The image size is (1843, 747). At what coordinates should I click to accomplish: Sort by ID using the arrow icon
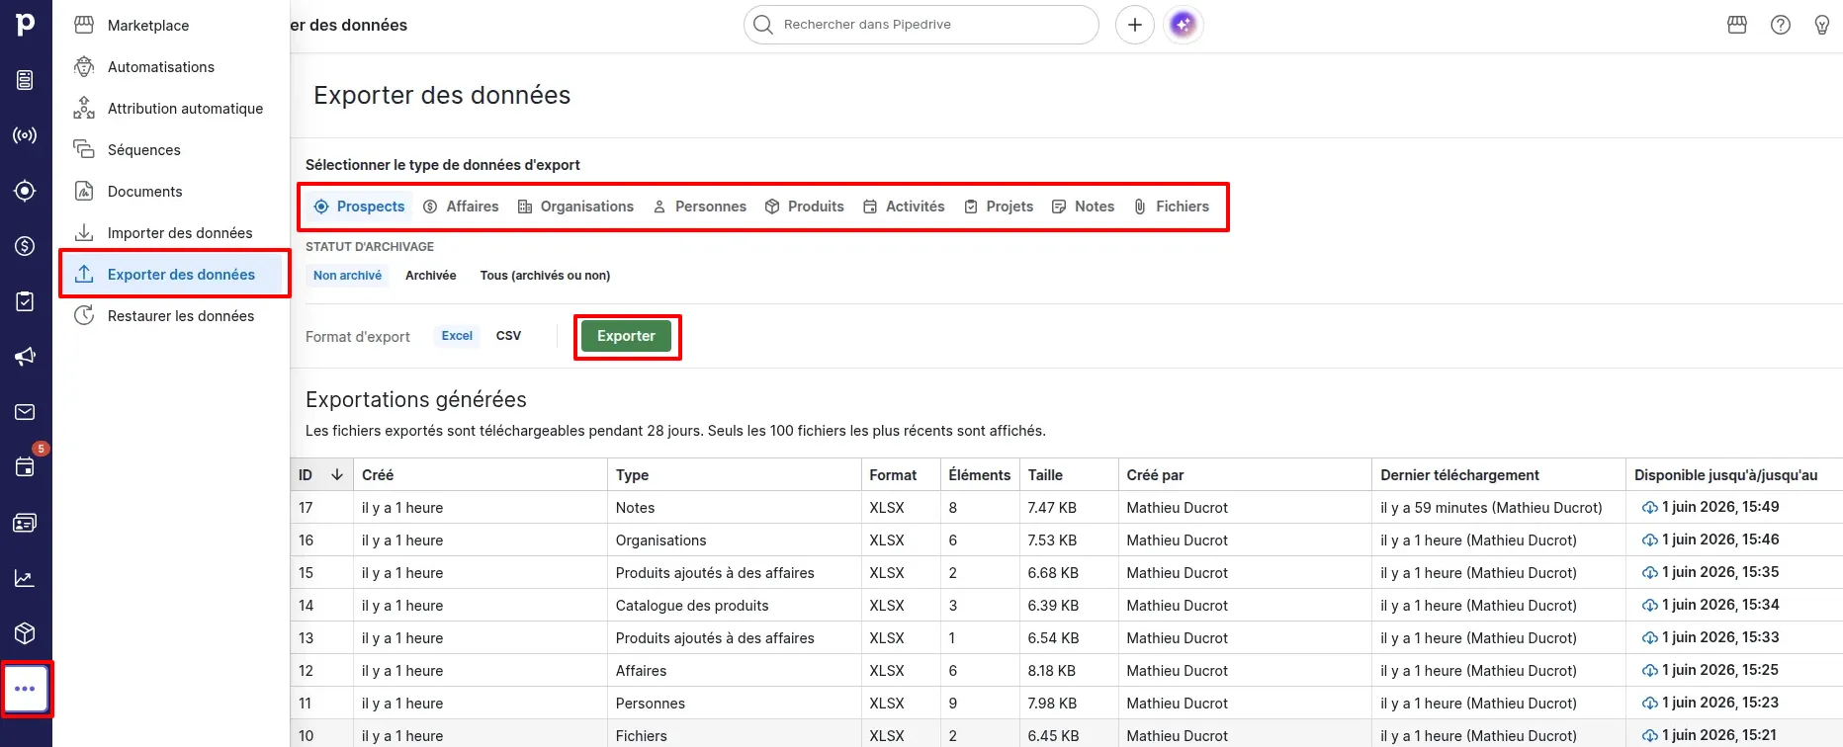[337, 475]
